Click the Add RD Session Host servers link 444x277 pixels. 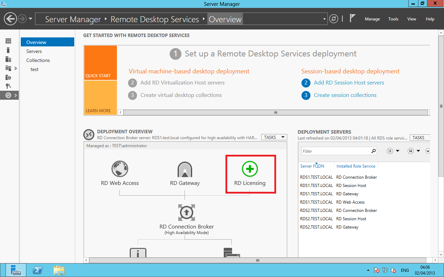click(349, 83)
